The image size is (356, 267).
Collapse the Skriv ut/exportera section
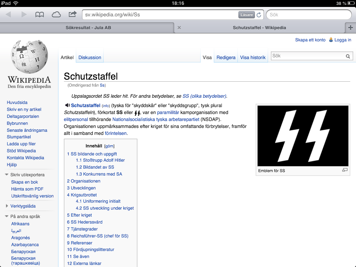click(x=7, y=175)
